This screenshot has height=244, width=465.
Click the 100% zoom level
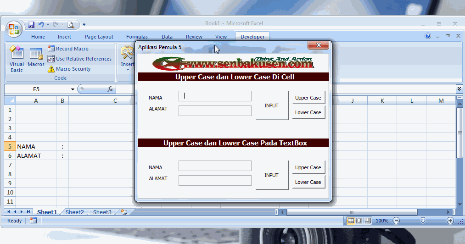tap(382, 221)
